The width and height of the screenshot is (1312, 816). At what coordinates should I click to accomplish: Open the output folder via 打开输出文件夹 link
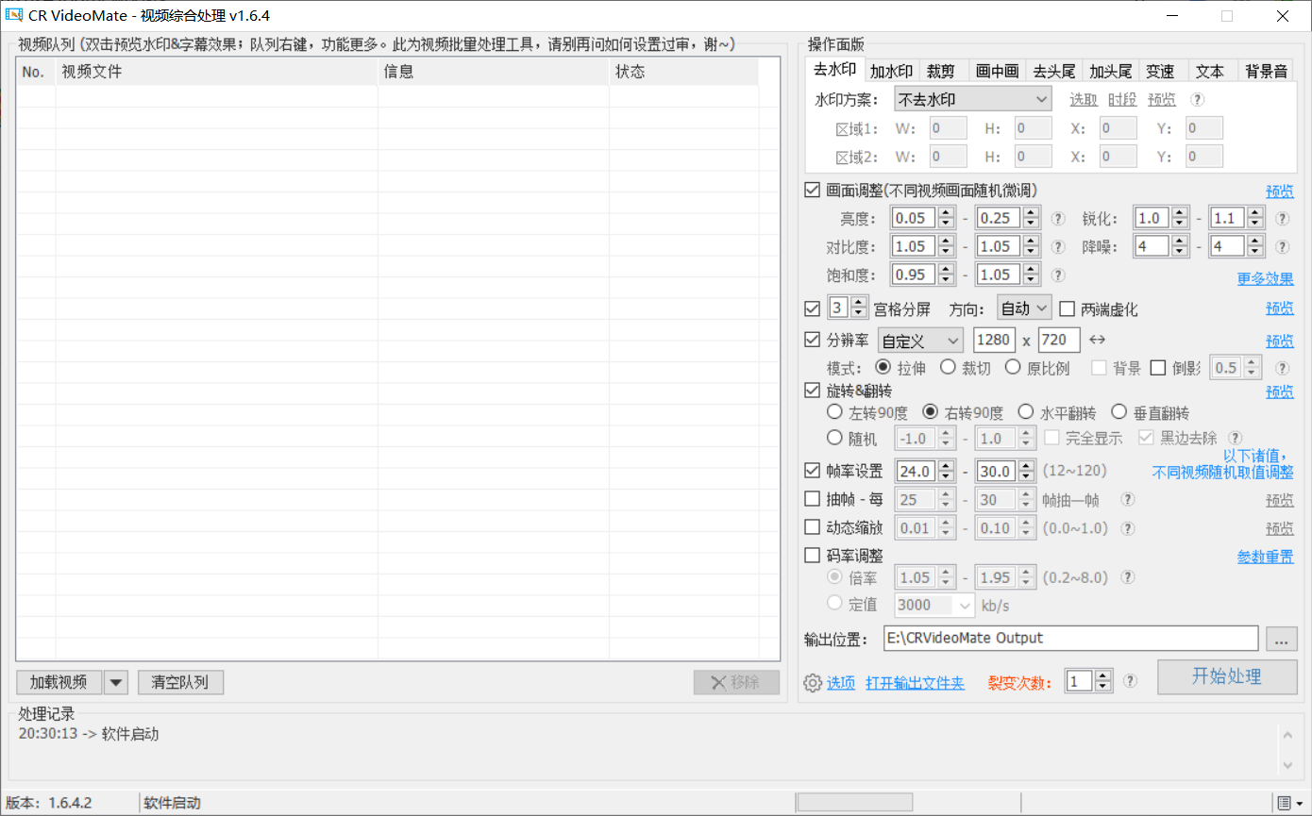915,682
